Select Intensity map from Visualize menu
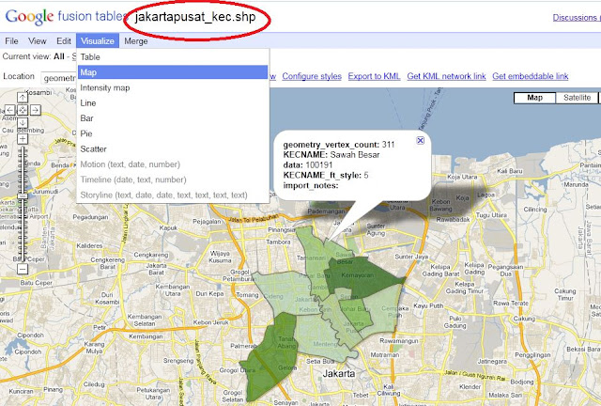The height and width of the screenshot is (406, 601). tap(105, 87)
